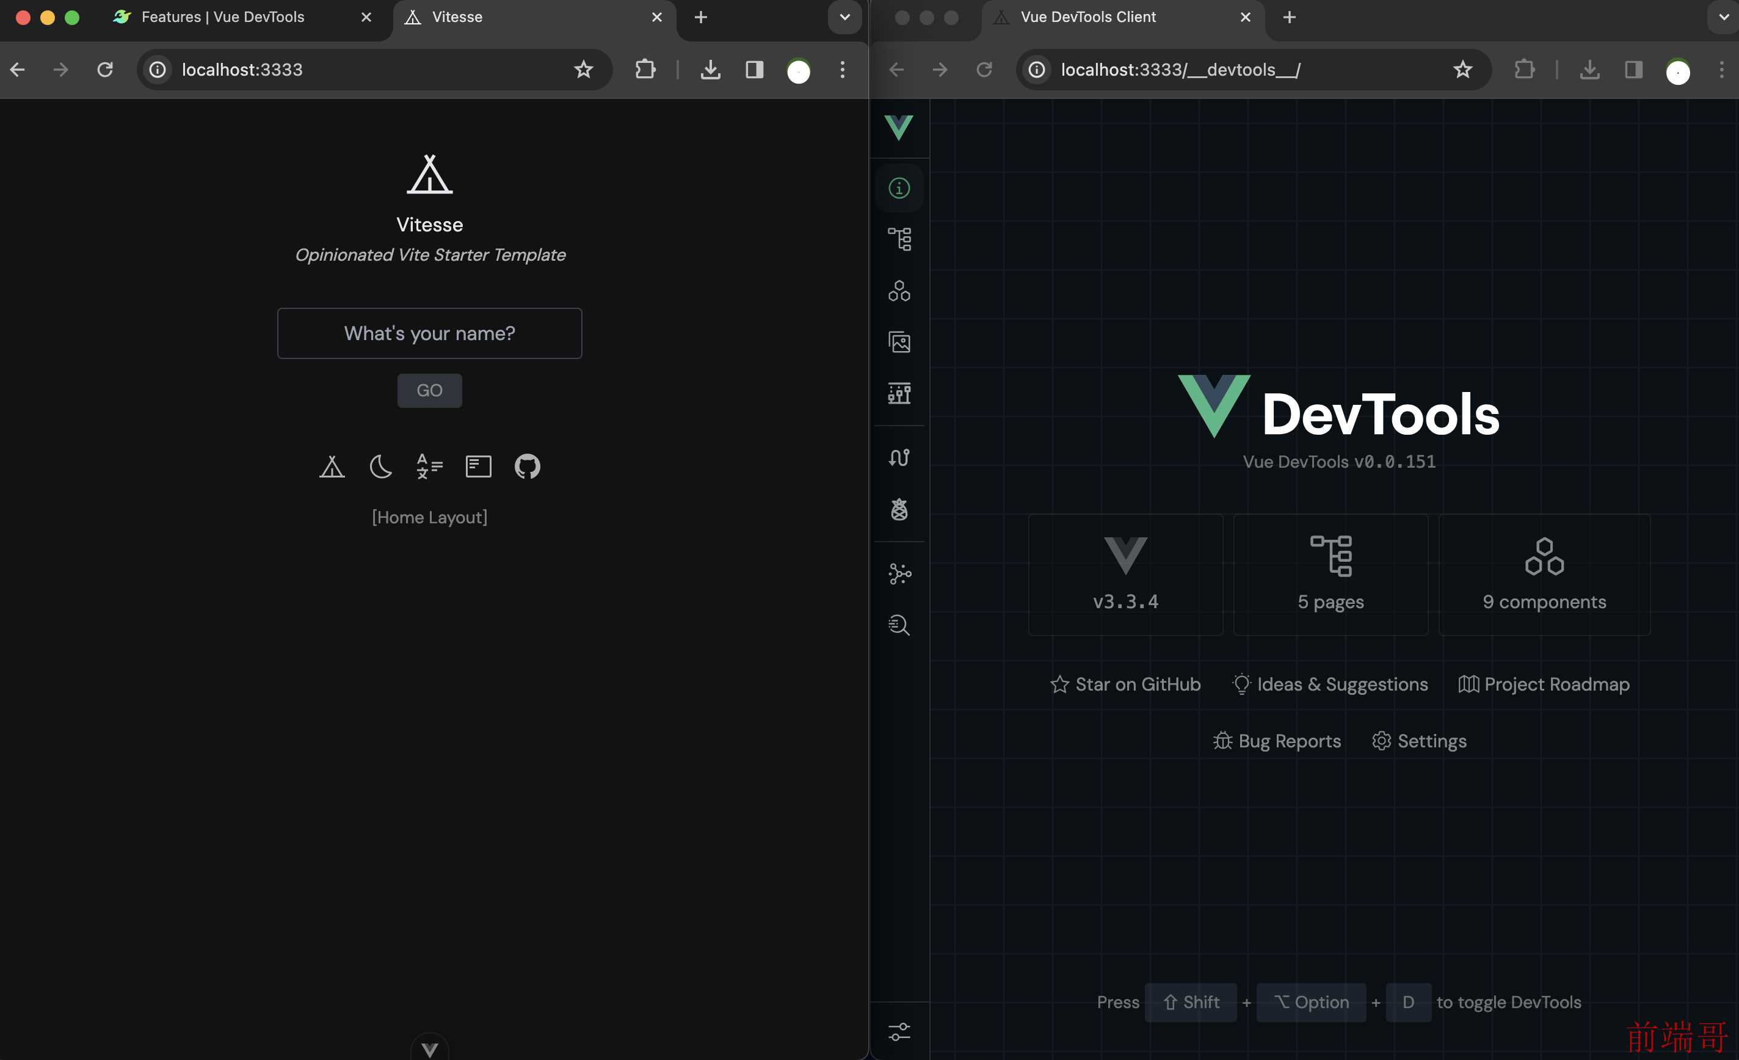Toggle the i18n language switcher icon
1739x1060 pixels.
coord(429,465)
